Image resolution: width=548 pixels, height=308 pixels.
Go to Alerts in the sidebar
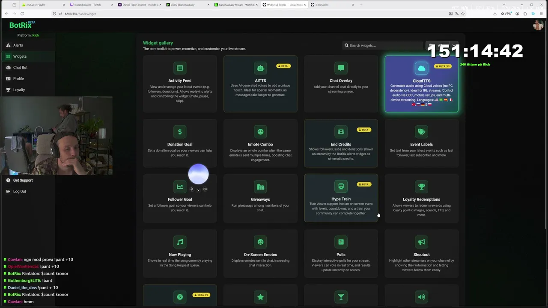pos(27,45)
